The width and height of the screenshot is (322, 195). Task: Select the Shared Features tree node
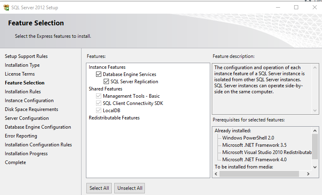click(105, 89)
